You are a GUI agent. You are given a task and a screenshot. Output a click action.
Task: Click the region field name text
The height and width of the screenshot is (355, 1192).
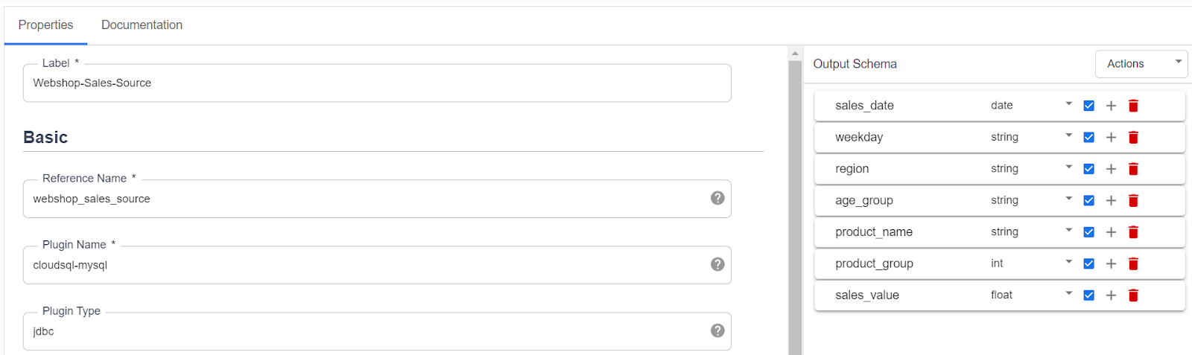tap(852, 169)
